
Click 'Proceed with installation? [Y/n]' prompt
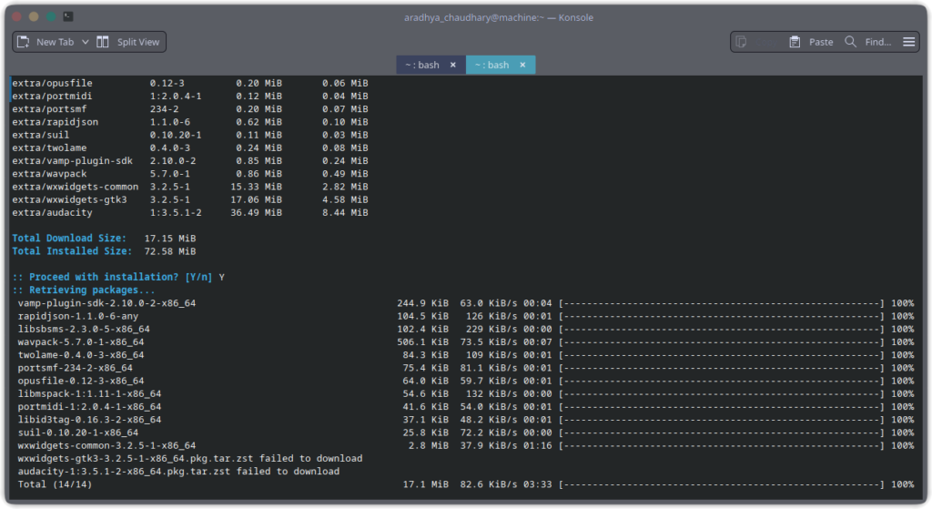pyautogui.click(x=121, y=277)
